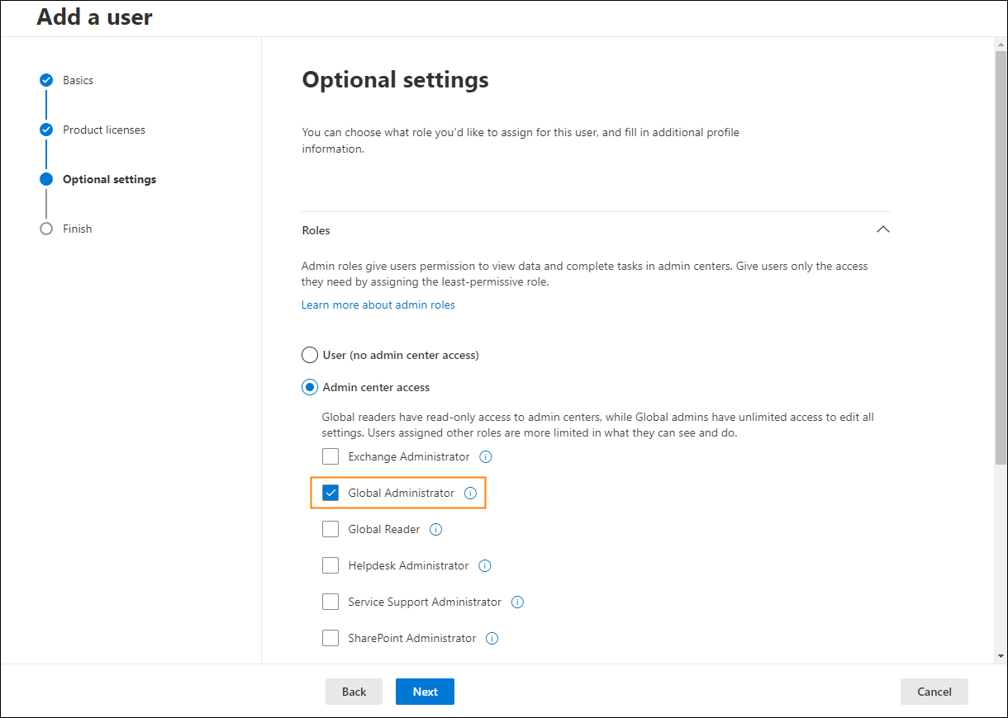
Task: Open info icon next to Global Reader
Action: 436,529
